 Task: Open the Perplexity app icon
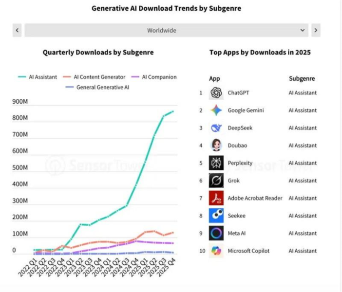tap(216, 163)
